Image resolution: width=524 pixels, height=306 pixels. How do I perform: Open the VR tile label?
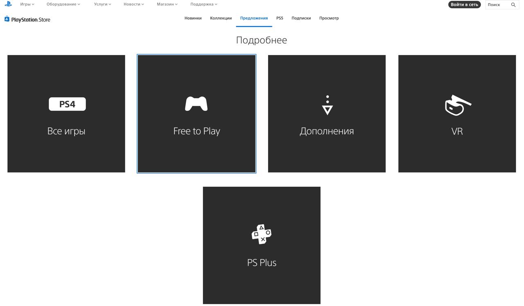click(x=457, y=131)
